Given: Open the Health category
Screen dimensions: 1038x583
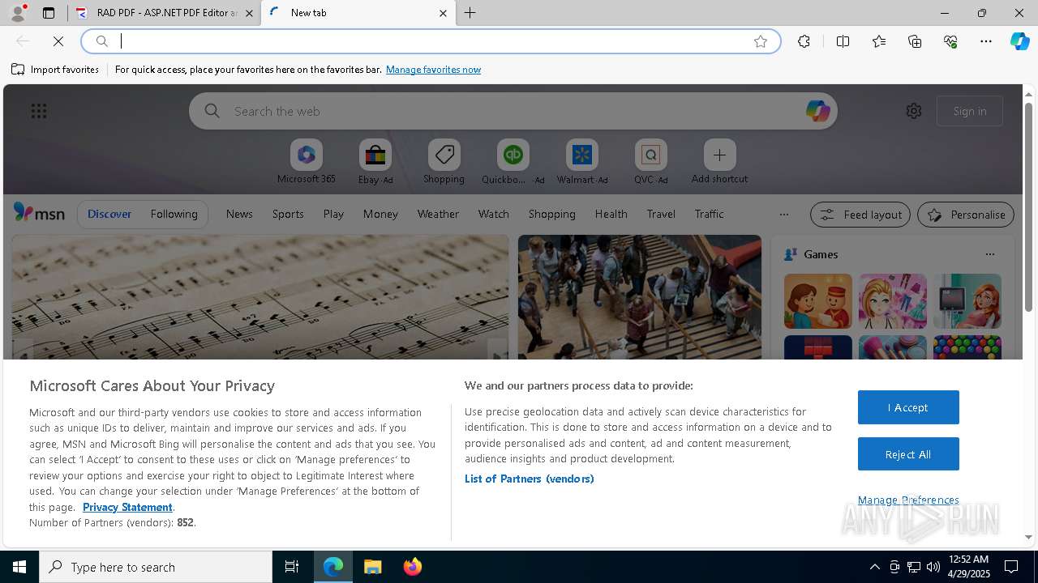Looking at the screenshot, I should pyautogui.click(x=611, y=214).
